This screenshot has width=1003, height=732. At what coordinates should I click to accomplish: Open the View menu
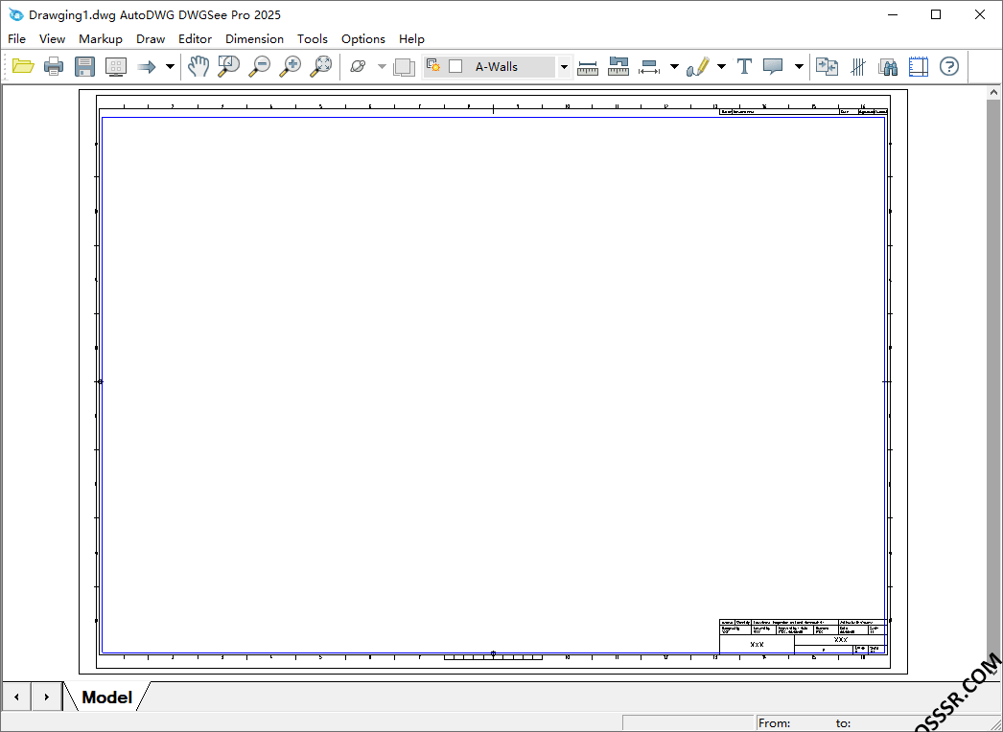(52, 39)
